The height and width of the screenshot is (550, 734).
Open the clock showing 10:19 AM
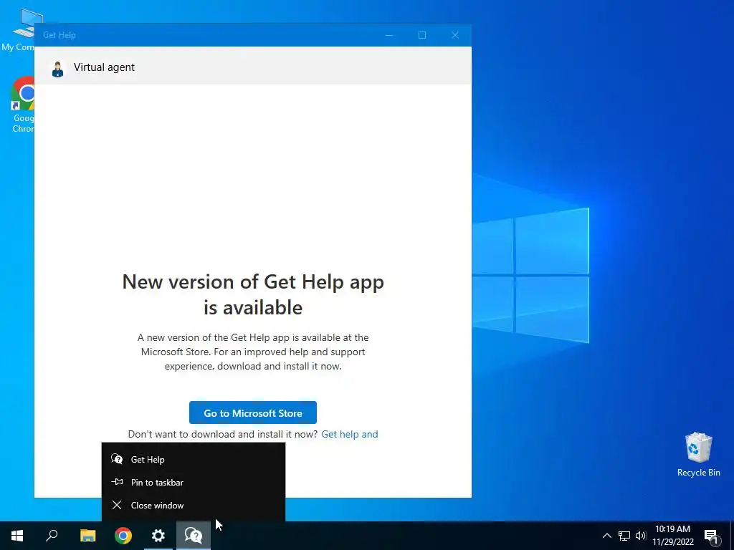[x=673, y=536]
